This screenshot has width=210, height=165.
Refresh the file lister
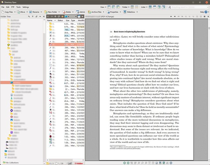(x=59, y=16)
